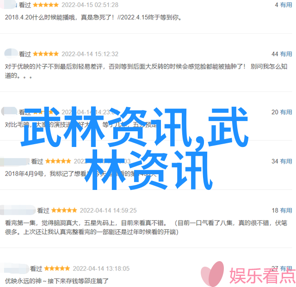Open the blurred username on the 14:59:25 review
Viewport: 296px width, 287px height.
(18, 210)
